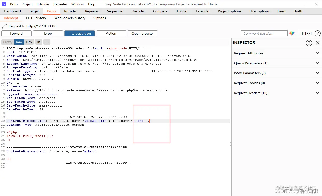This screenshot has width=322, height=196.
Task: Expand Request Attributes section
Action: (x=276, y=53)
